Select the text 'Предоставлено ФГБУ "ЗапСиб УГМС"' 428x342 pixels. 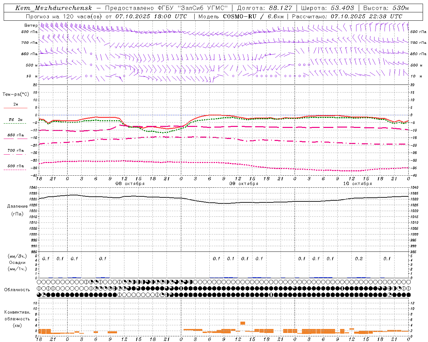click(x=167, y=8)
